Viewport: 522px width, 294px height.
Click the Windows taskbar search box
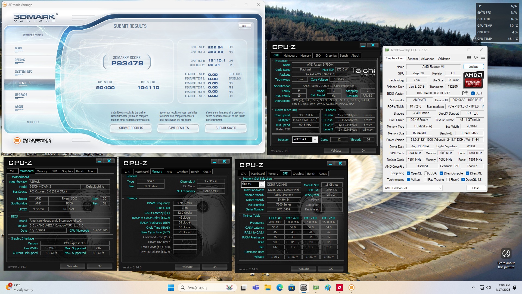pos(207,287)
